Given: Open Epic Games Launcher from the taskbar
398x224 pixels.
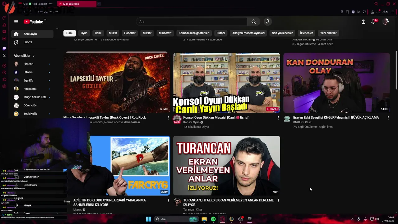Looking at the screenshot, I should pyautogui.click(x=250, y=219).
